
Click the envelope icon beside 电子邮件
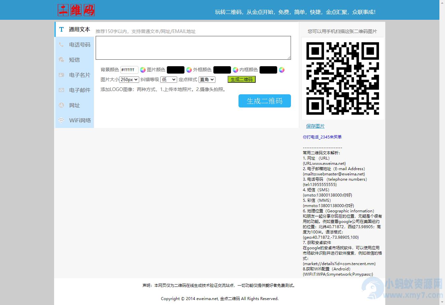point(61,90)
